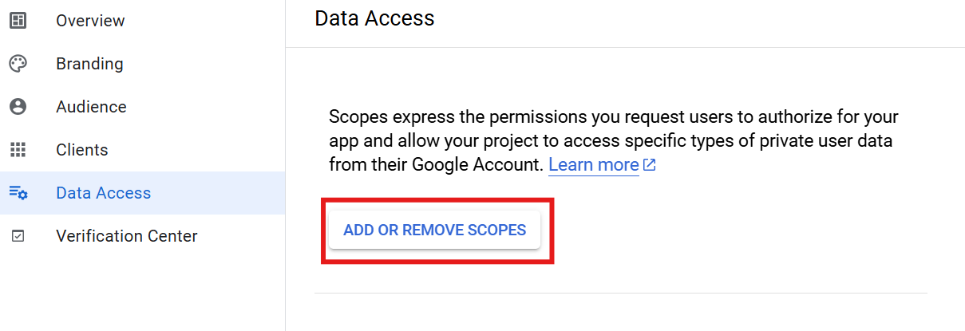Click the Verification Center checkmark icon
Viewport: 965px width, 331px height.
[18, 236]
